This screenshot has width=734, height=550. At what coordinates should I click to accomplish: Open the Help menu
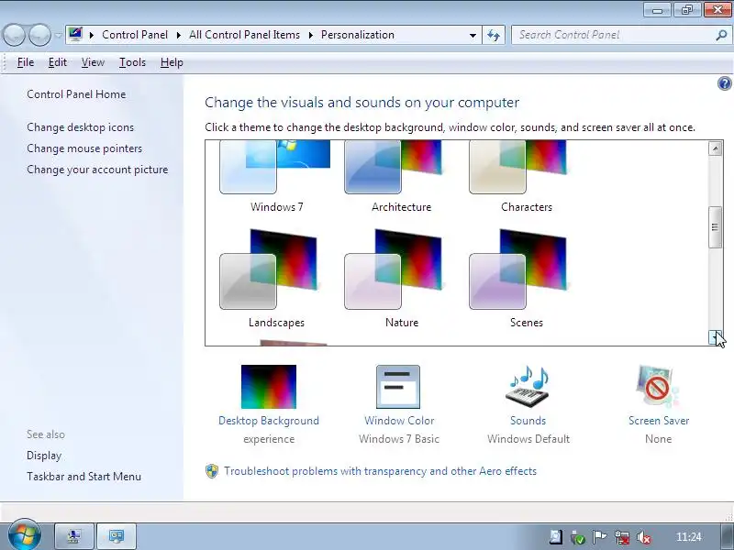[x=172, y=62]
